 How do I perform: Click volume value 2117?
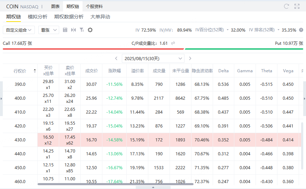(x=159, y=98)
